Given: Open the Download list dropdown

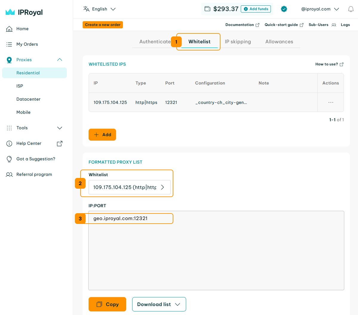Looking at the screenshot, I should point(159,304).
